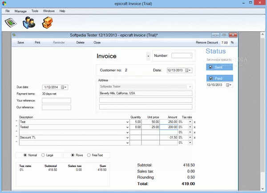The width and height of the screenshot is (267, 193).
Task: Select the Large radio button
Action: (x=43, y=155)
